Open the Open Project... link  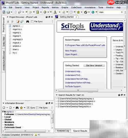pos(72,54)
